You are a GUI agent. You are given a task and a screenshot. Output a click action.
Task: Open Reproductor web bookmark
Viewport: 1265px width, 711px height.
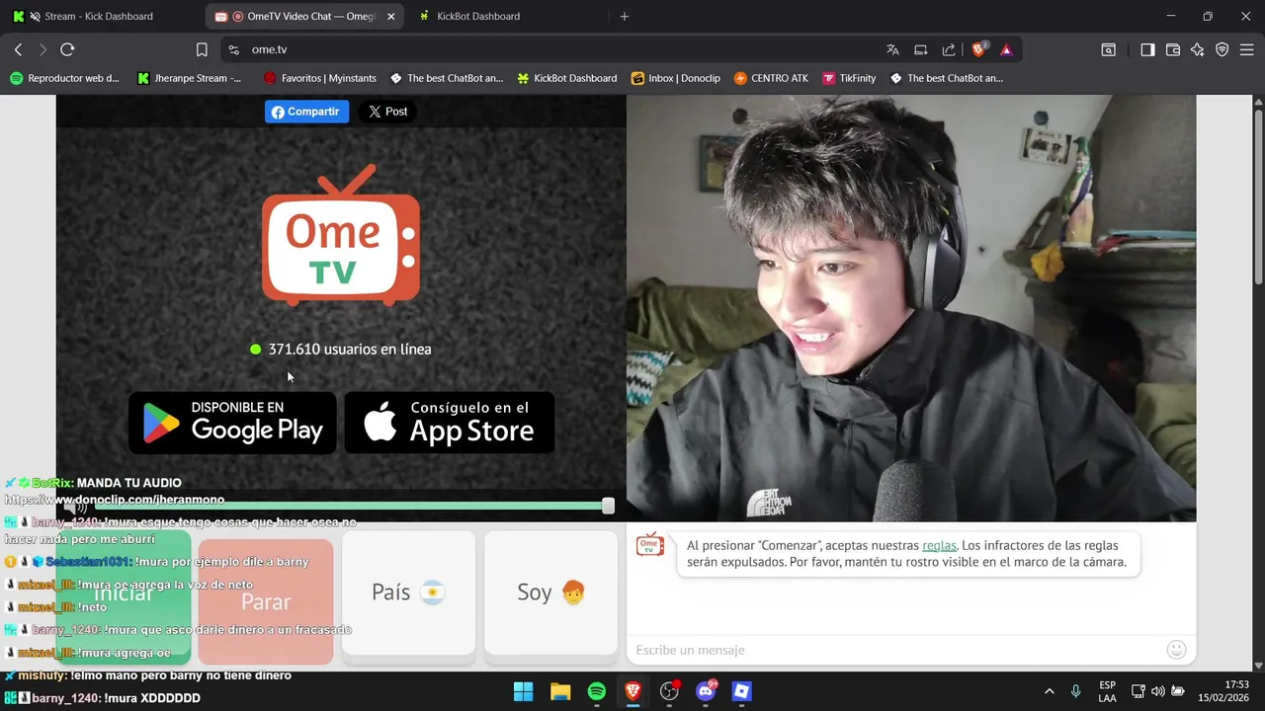click(64, 78)
